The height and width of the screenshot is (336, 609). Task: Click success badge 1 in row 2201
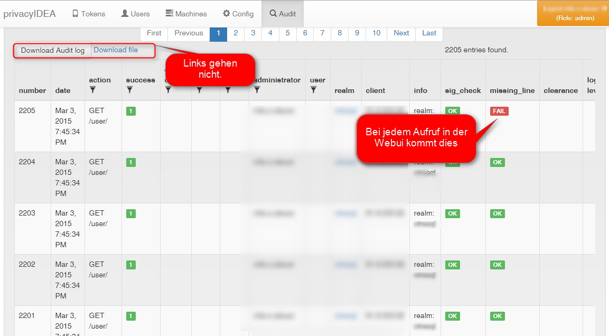(x=131, y=316)
